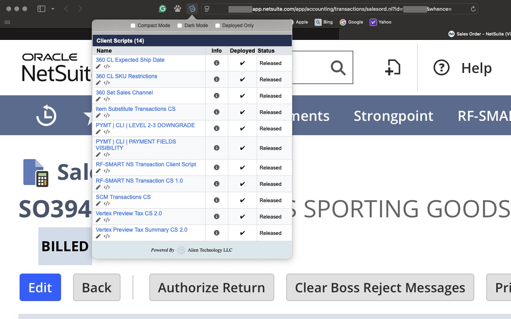Show info for SCM Transactions CS
Screen dimensions: 511x319
coord(217,200)
